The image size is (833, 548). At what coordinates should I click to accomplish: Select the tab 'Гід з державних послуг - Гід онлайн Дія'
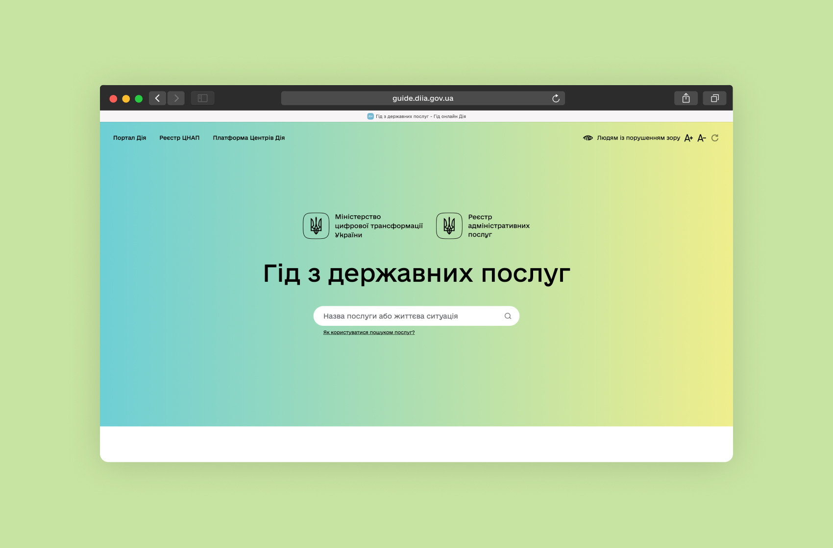coord(416,116)
